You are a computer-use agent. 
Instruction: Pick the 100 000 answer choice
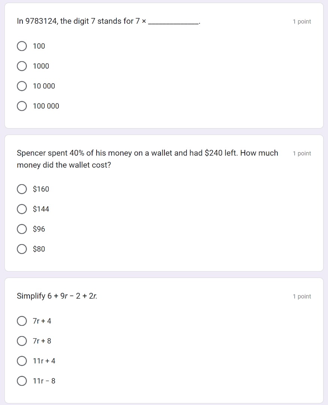(22, 106)
